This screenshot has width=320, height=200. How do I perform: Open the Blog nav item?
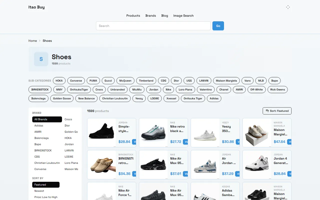pos(165,15)
